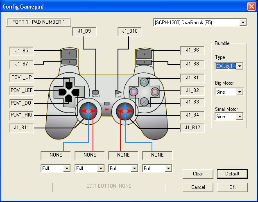The width and height of the screenshot is (258, 202).
Task: Open the DualShock controller type dropdown
Action: pyautogui.click(x=243, y=22)
